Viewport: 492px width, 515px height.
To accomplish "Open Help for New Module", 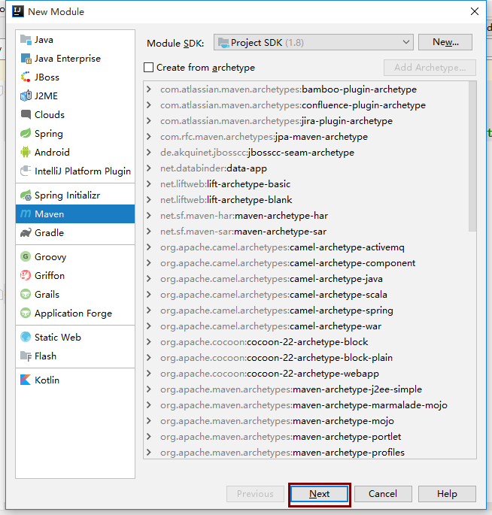I will point(447,494).
